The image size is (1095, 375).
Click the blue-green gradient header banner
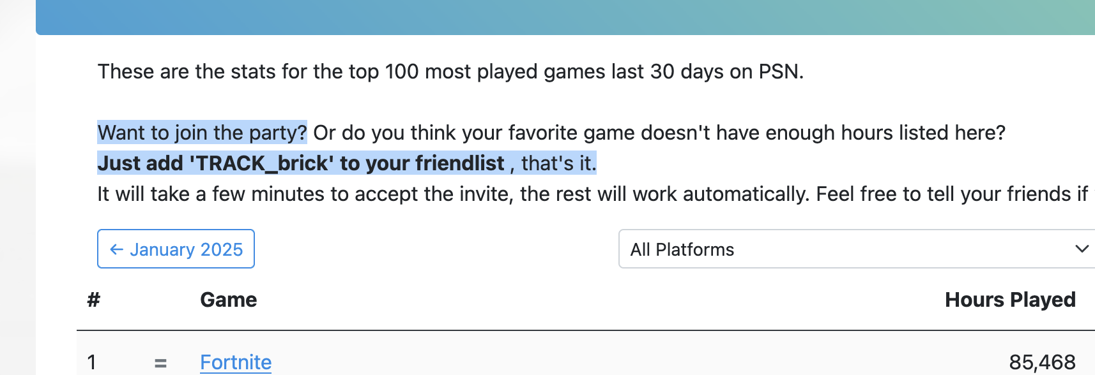[x=565, y=17]
